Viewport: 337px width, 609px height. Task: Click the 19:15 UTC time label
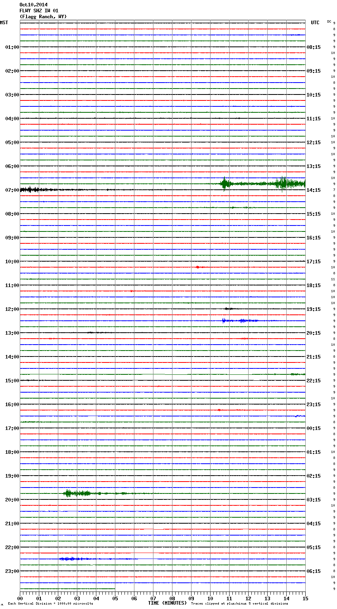tap(314, 309)
